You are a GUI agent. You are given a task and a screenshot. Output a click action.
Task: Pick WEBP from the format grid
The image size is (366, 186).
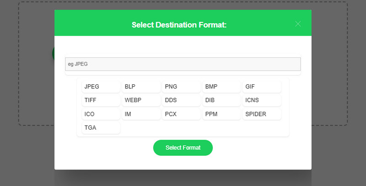point(141,100)
